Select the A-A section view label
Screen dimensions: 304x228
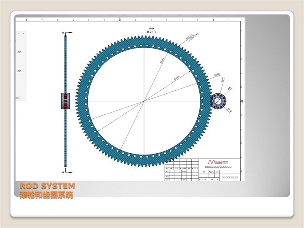click(x=152, y=29)
